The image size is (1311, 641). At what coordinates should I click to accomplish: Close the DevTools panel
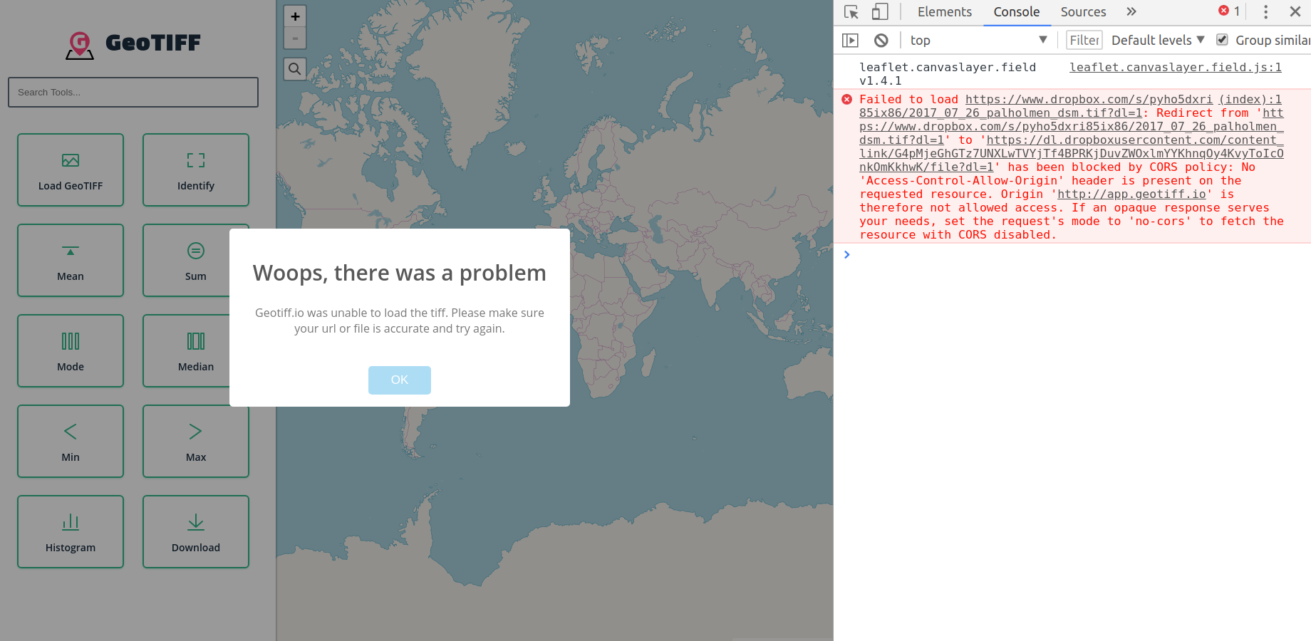click(x=1295, y=12)
